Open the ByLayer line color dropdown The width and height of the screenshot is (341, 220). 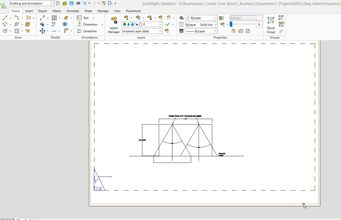tap(215, 18)
